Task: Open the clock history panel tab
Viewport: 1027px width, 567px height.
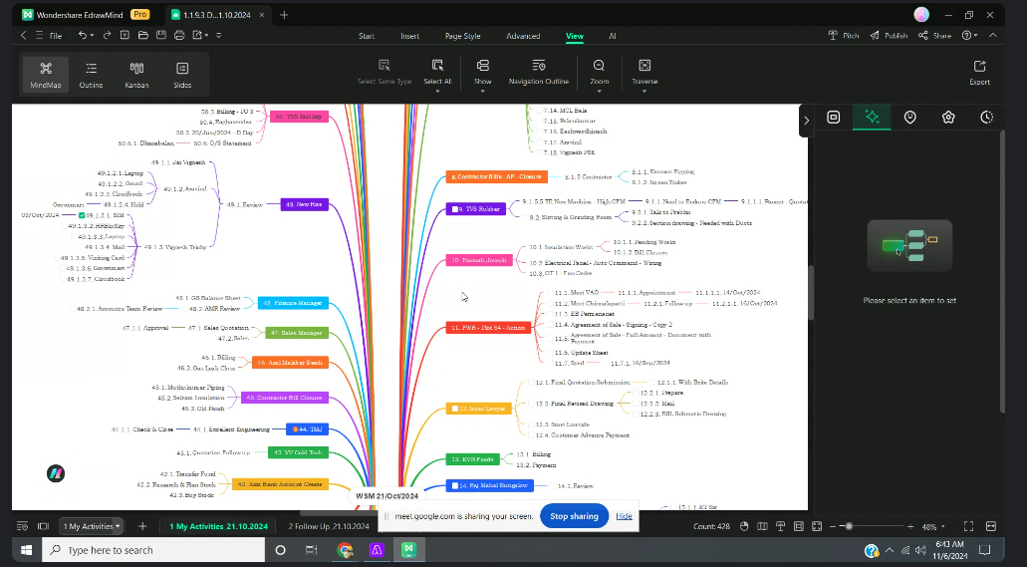Action: click(987, 117)
